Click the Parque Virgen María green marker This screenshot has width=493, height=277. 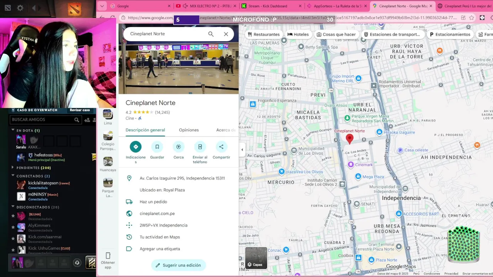(347, 118)
